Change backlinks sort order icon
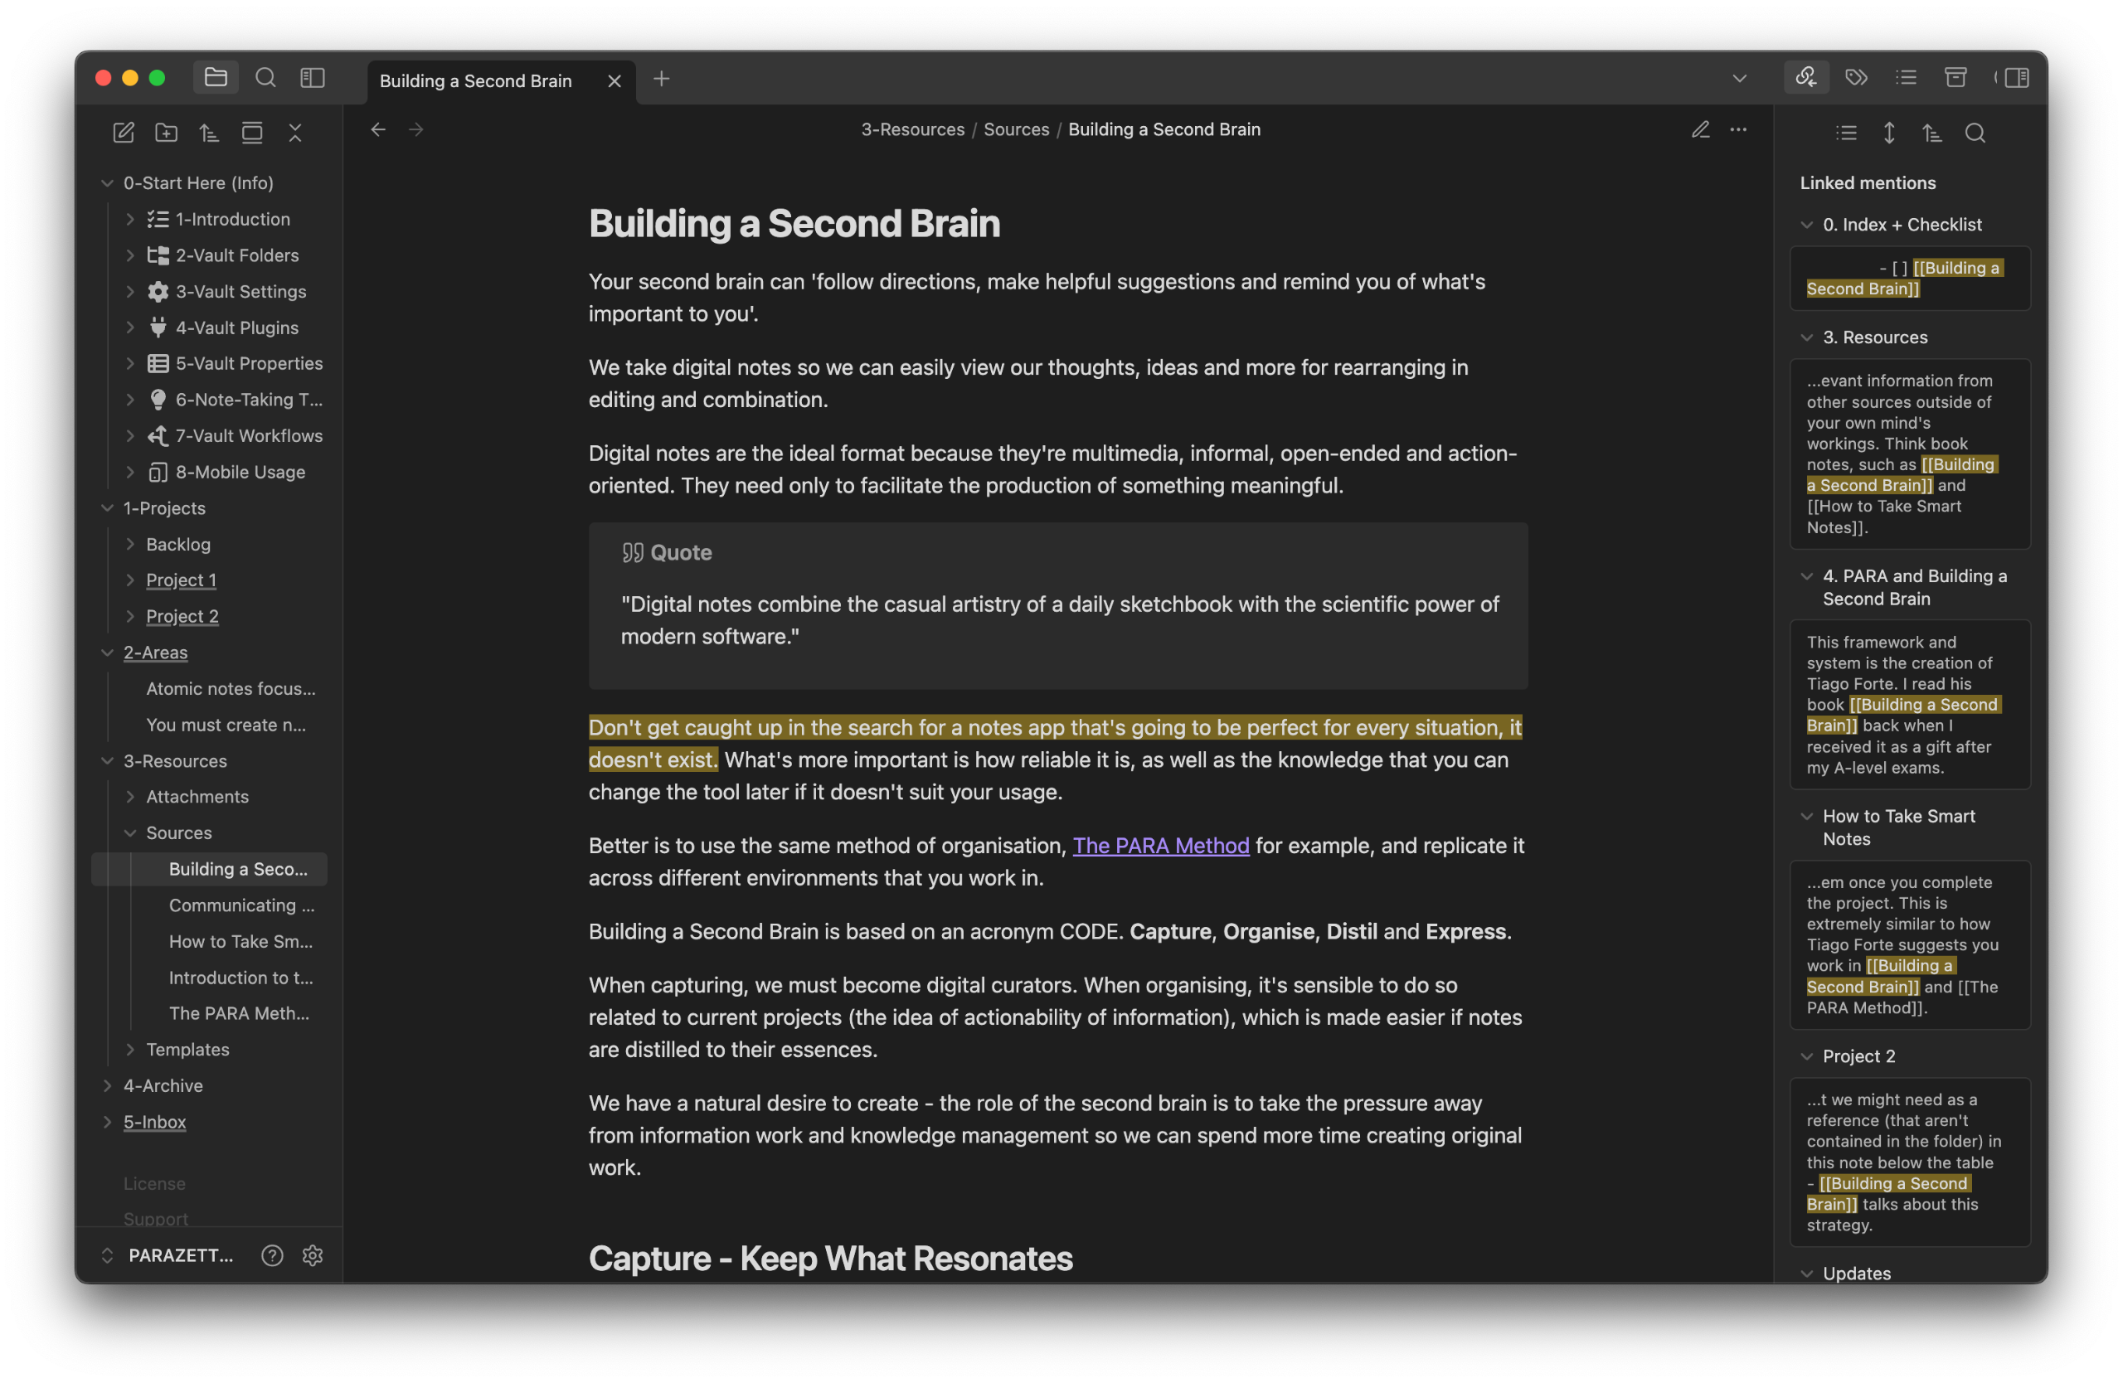The width and height of the screenshot is (2123, 1383). [x=1932, y=133]
